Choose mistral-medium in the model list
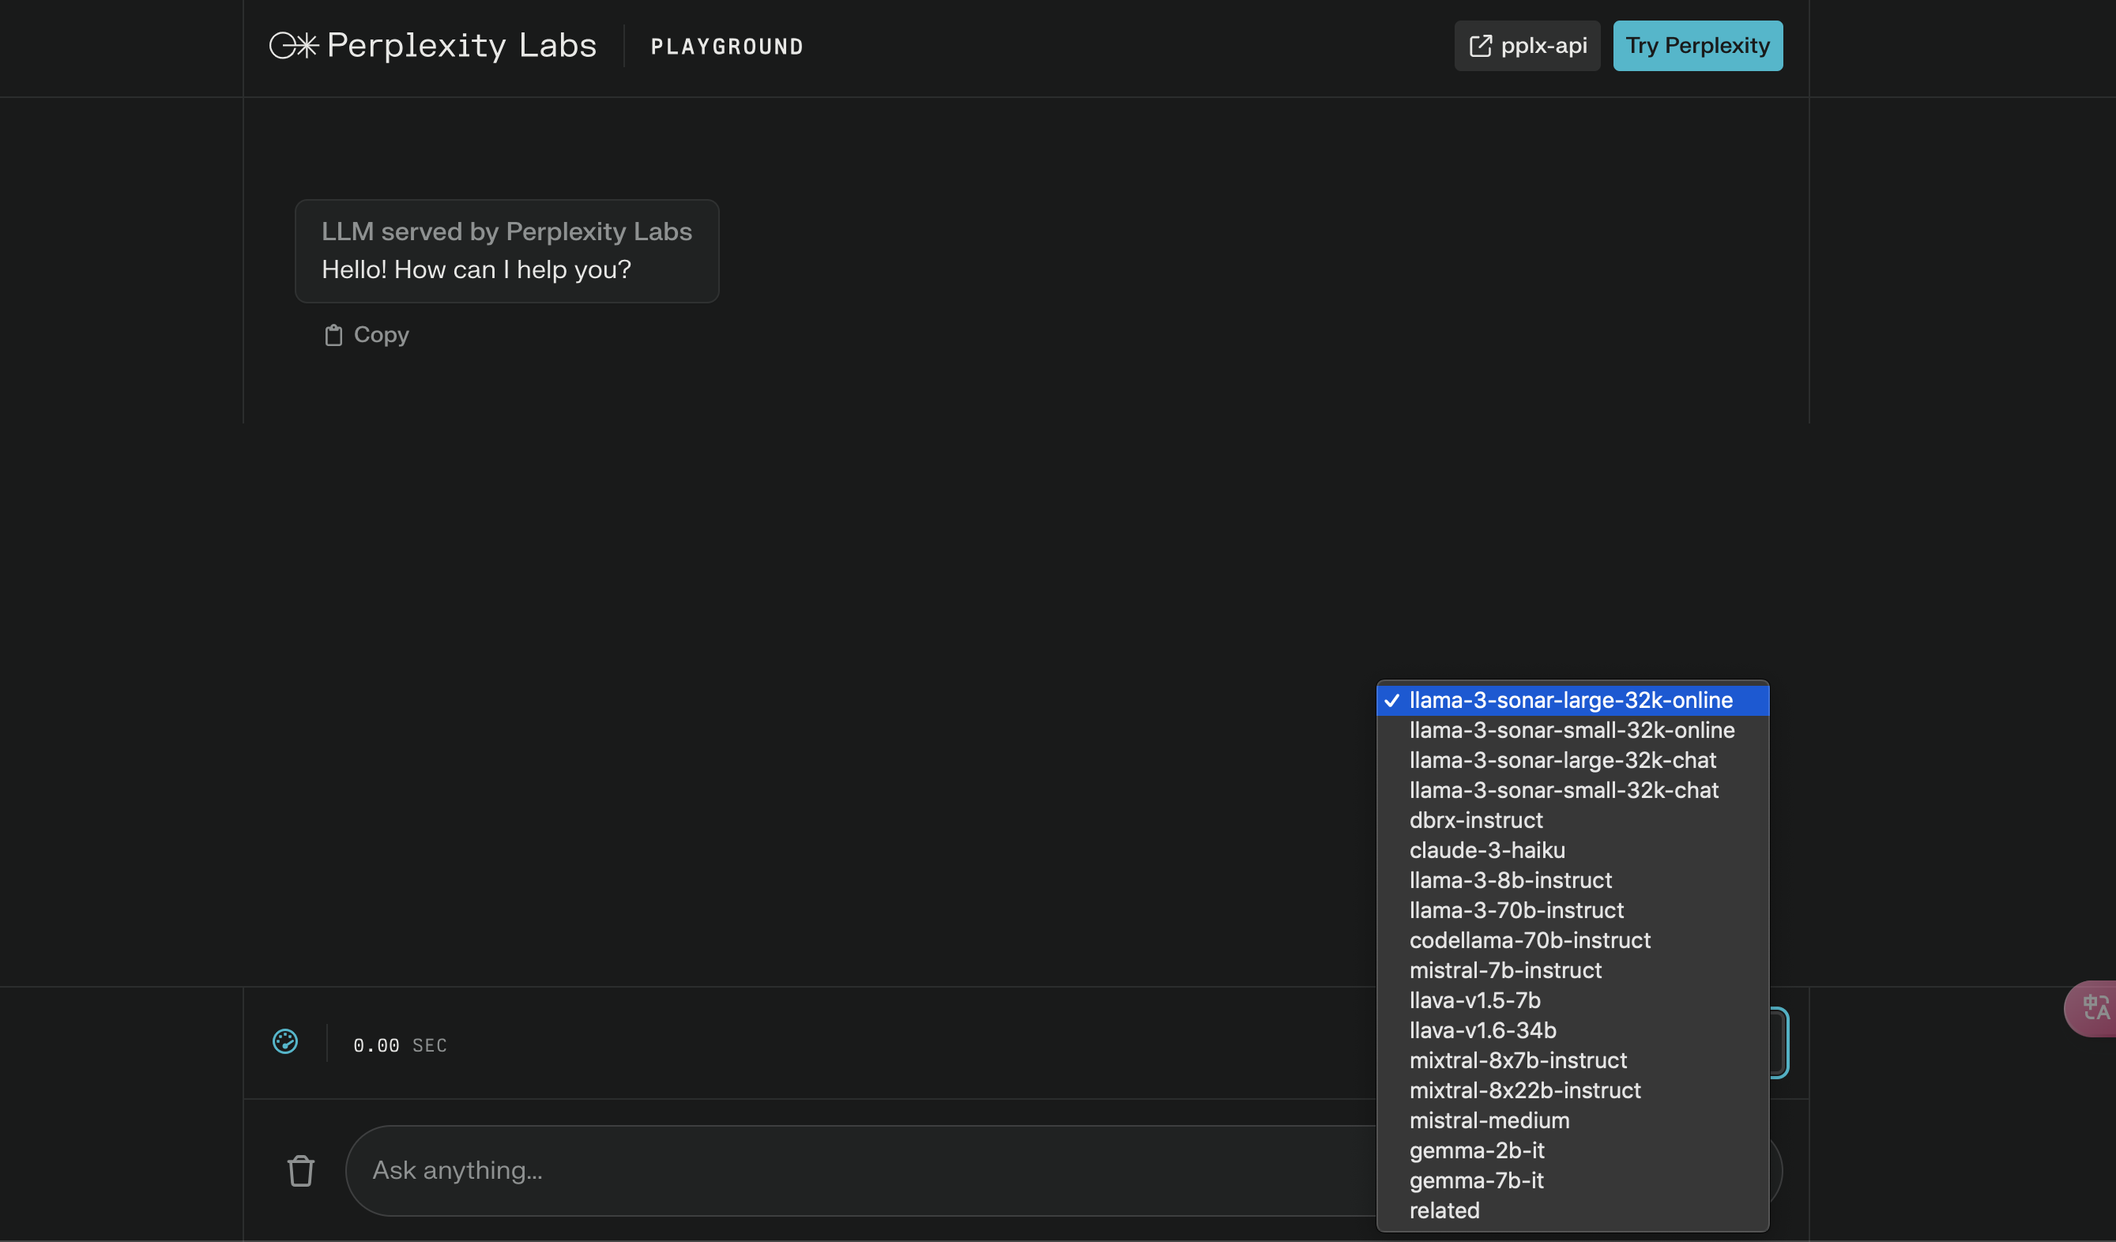Viewport: 2116px width, 1242px height. (x=1572, y=1121)
